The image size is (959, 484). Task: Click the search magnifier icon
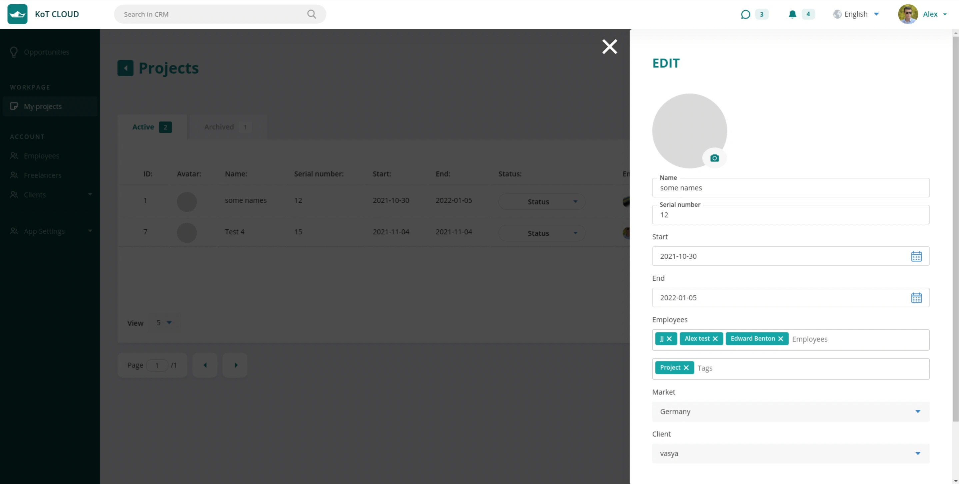point(312,14)
